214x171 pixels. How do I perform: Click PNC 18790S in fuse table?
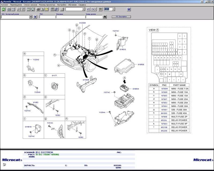pyautogui.click(x=164, y=96)
